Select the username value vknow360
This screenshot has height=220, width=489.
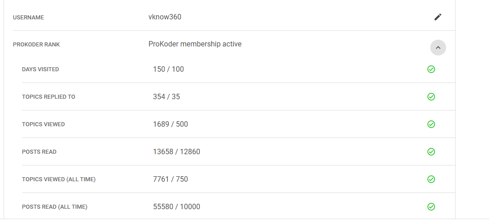[165, 17]
